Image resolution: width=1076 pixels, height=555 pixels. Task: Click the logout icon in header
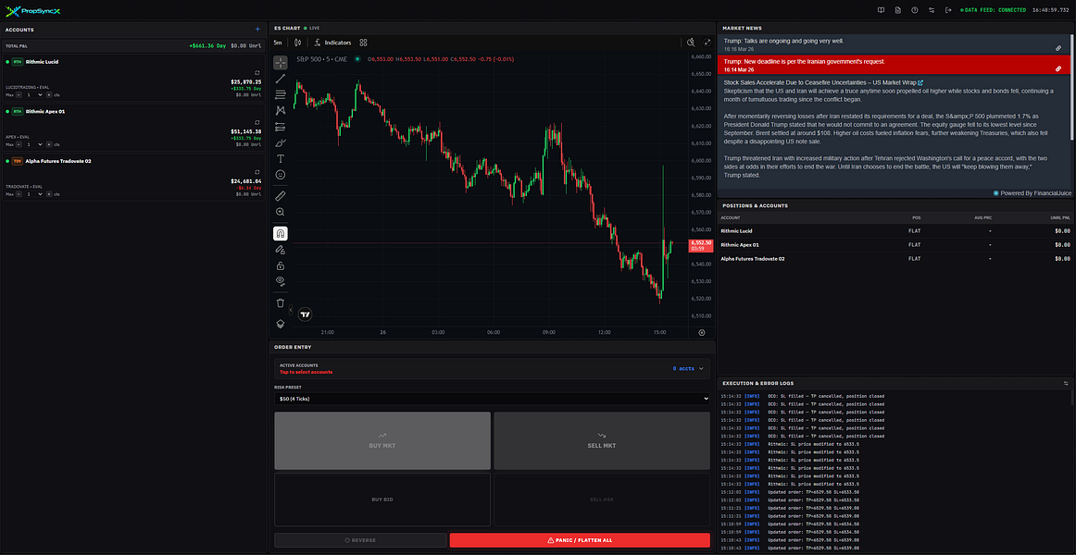(x=948, y=9)
